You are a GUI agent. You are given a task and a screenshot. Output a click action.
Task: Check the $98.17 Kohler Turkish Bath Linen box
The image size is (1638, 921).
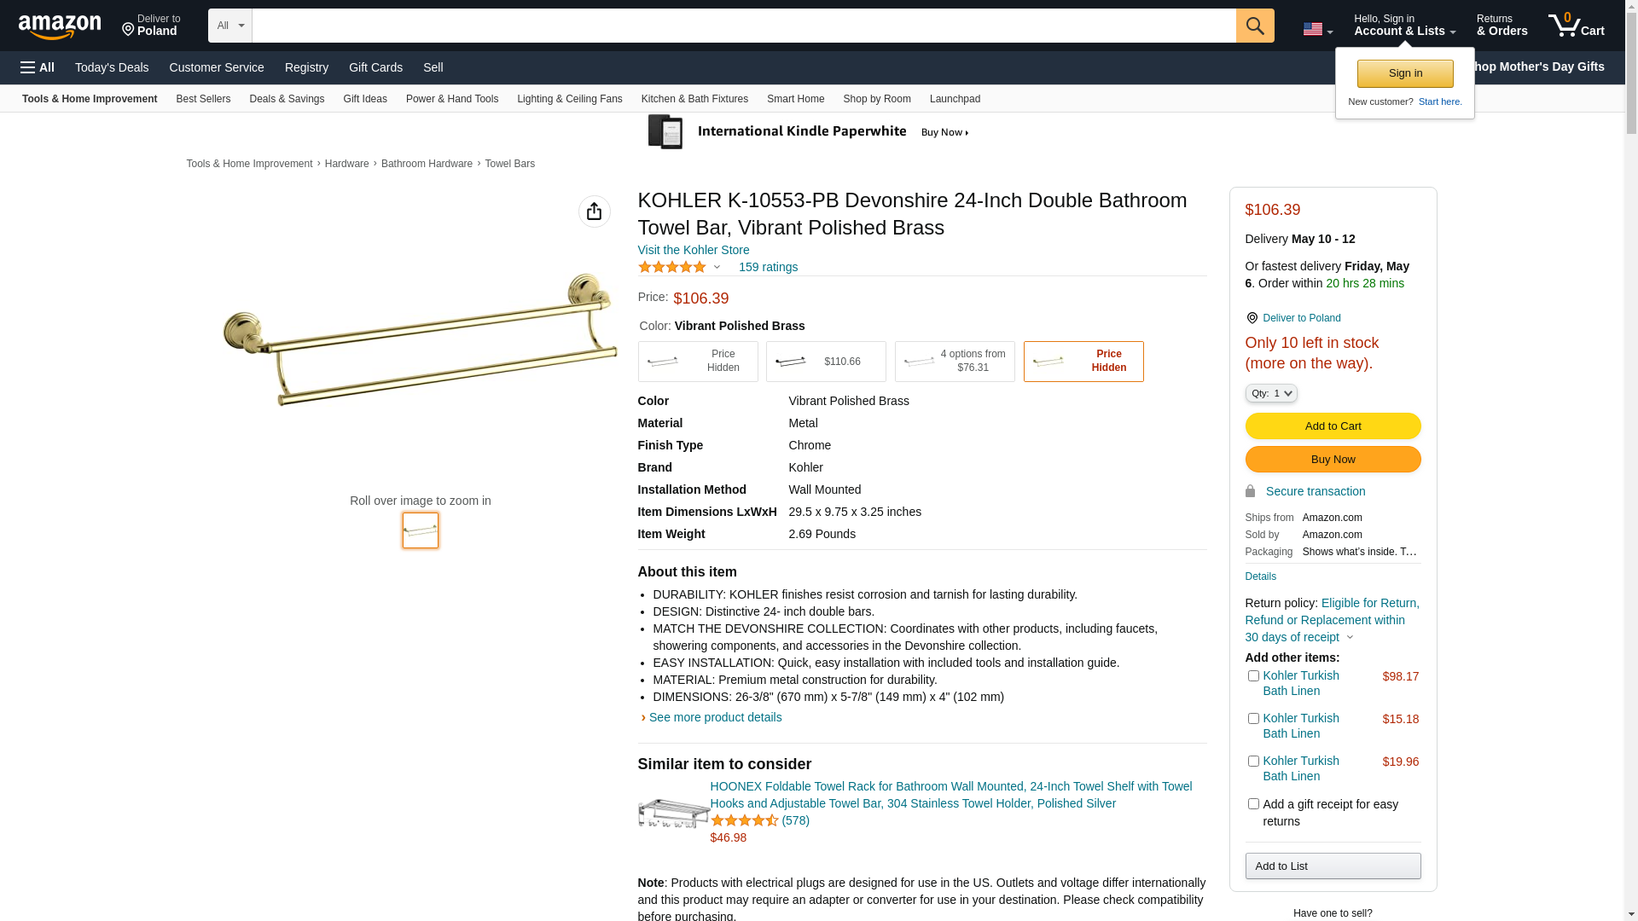1253,675
